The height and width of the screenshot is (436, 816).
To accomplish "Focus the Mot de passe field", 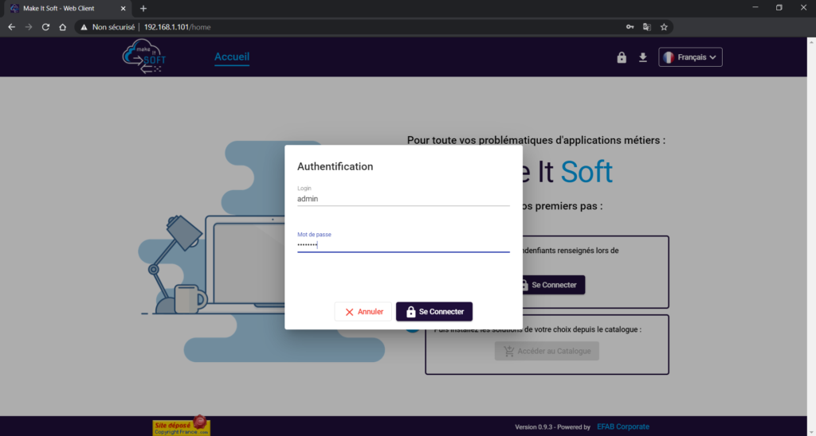I will [x=403, y=245].
